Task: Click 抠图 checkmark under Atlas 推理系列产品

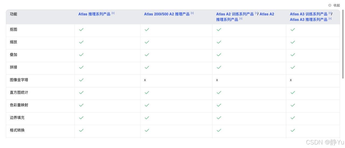Action: tap(81, 29)
